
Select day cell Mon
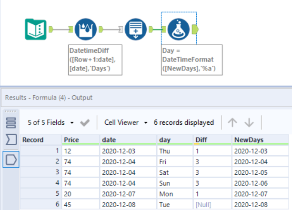point(175,194)
